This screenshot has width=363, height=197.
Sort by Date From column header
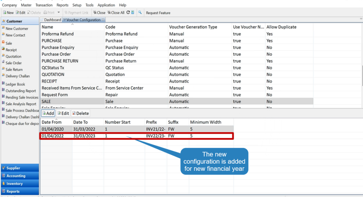[56, 122]
